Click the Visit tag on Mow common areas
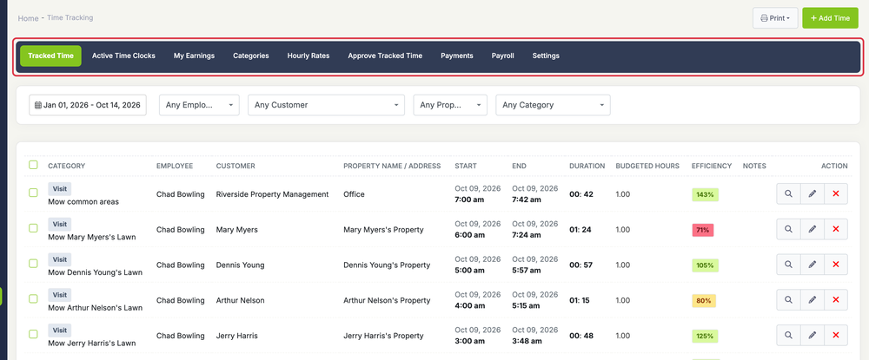 60,188
